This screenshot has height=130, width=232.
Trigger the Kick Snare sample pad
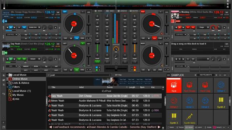point(190,86)
